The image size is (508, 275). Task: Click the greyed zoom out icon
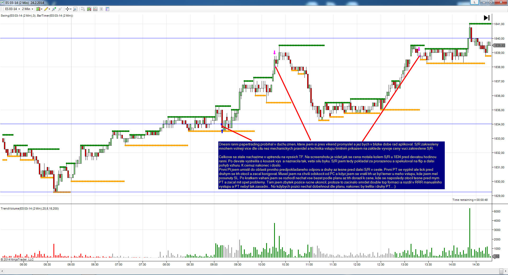(x=60, y=9)
